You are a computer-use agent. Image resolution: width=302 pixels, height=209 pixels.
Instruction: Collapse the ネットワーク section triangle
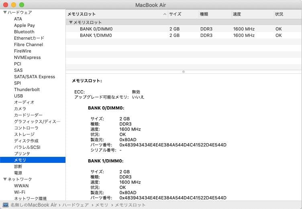click(5, 179)
